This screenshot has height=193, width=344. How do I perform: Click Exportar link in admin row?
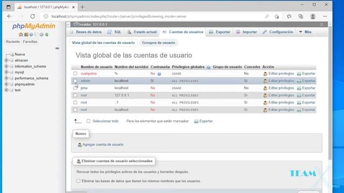[x=309, y=81]
